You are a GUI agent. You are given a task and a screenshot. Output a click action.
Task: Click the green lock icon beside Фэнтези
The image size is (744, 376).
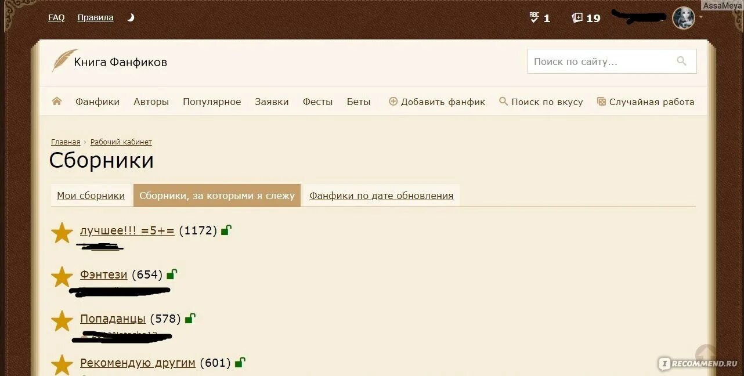click(x=172, y=274)
